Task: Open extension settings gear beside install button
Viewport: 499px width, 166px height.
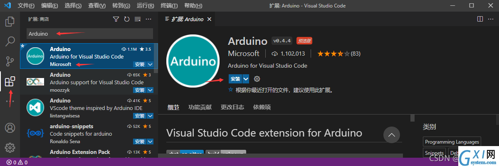Action: 257,79
